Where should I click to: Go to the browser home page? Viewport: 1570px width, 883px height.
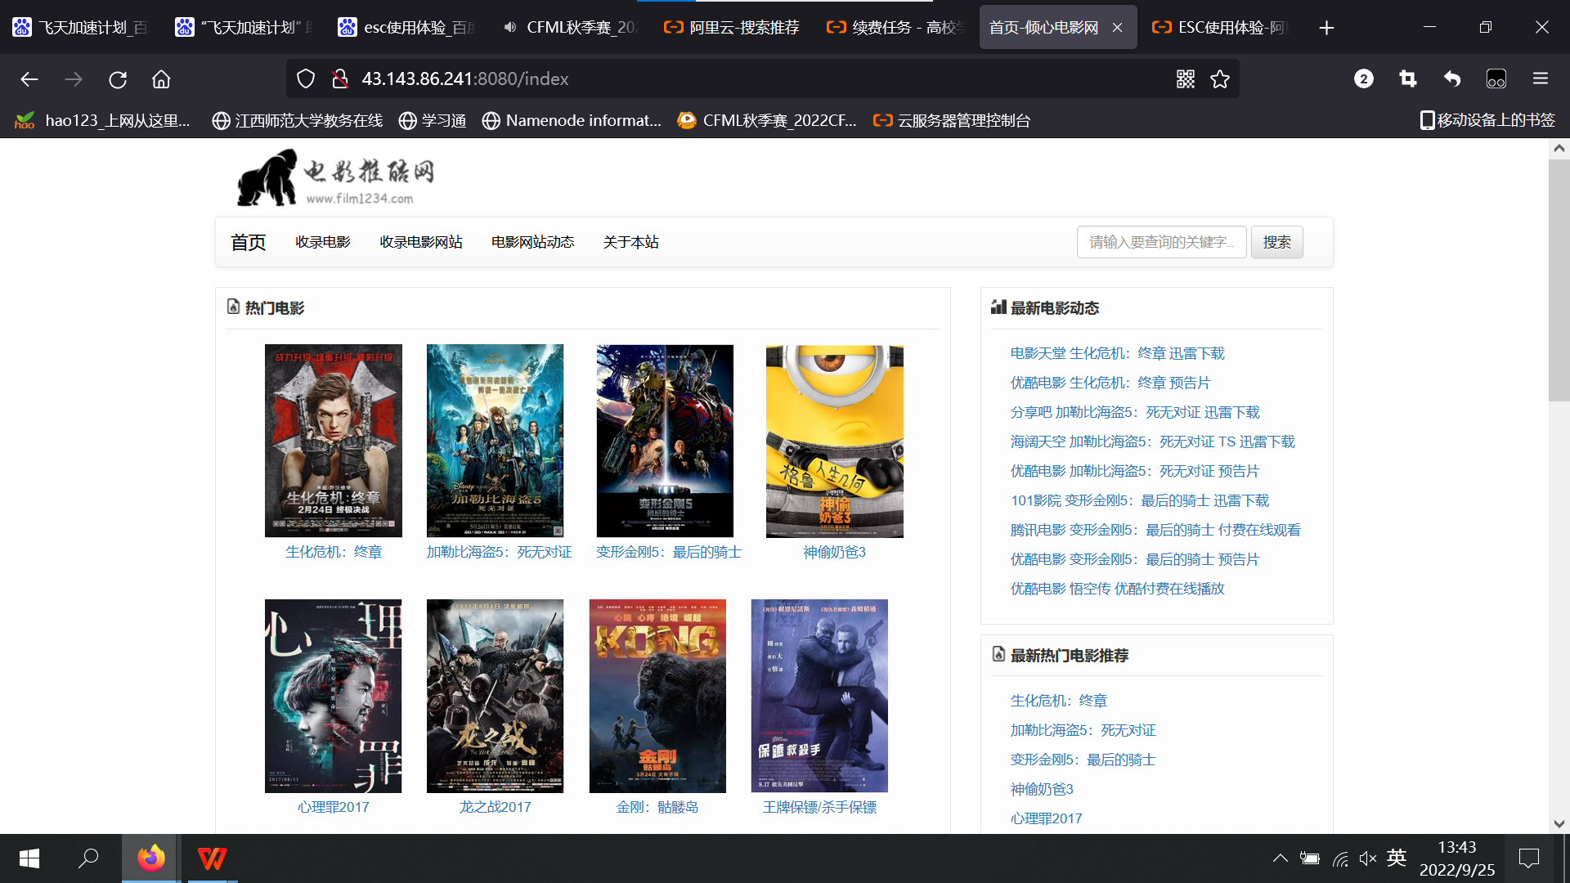[x=161, y=79]
